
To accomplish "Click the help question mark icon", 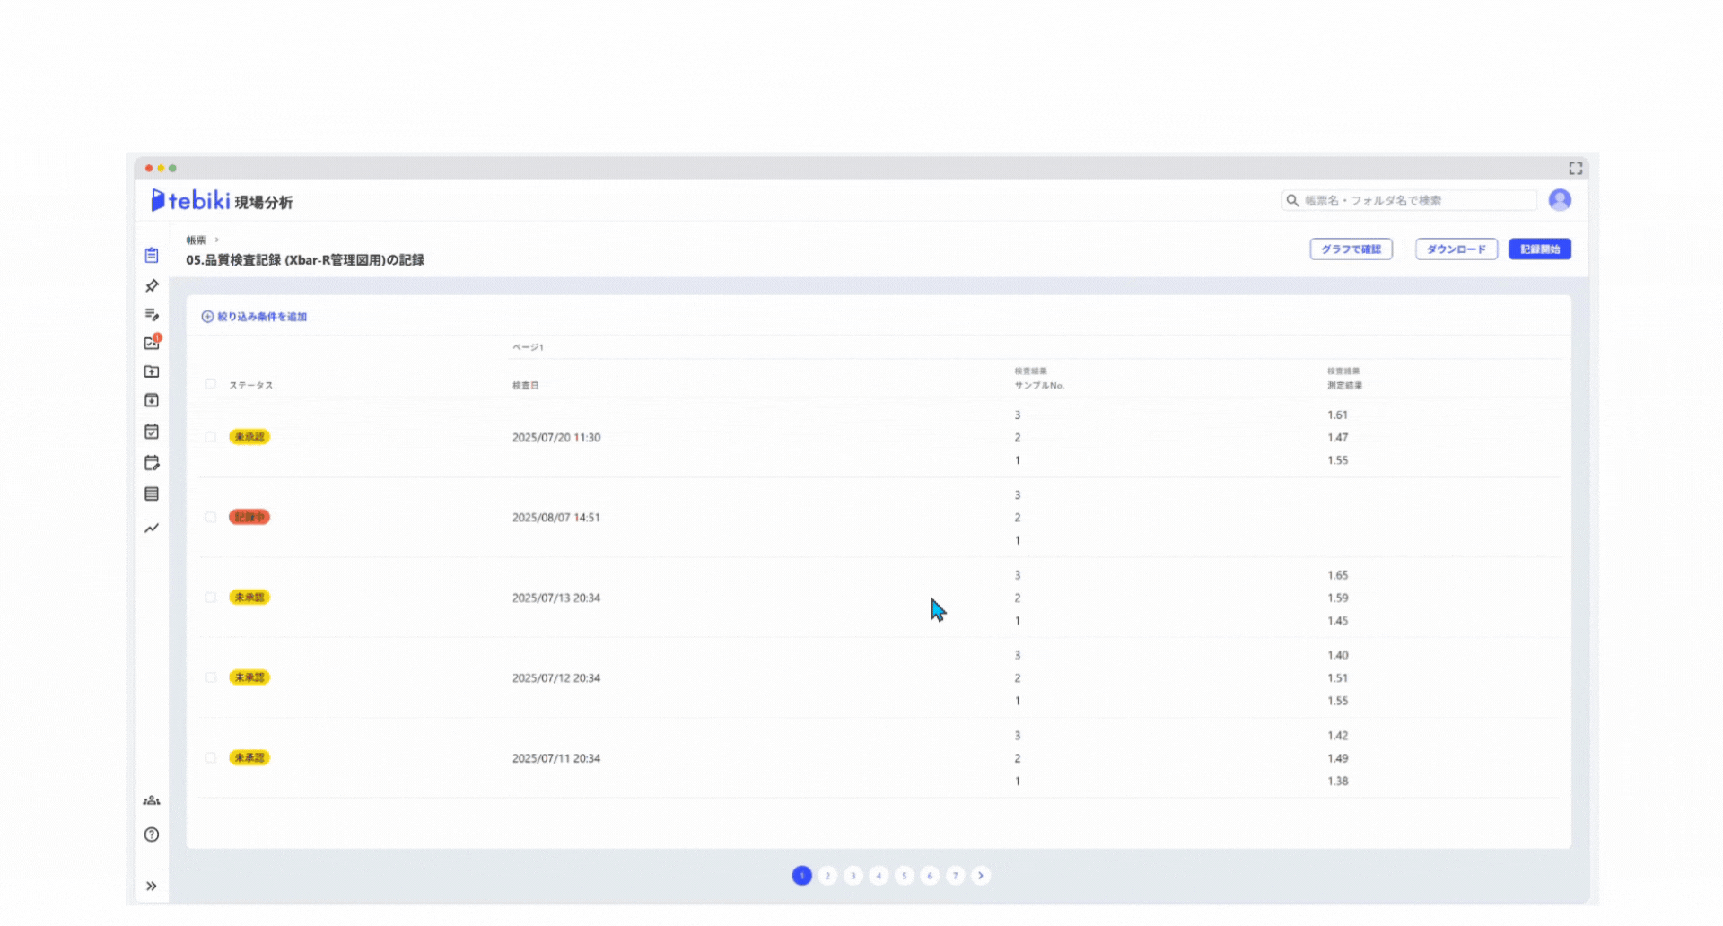I will [x=152, y=834].
